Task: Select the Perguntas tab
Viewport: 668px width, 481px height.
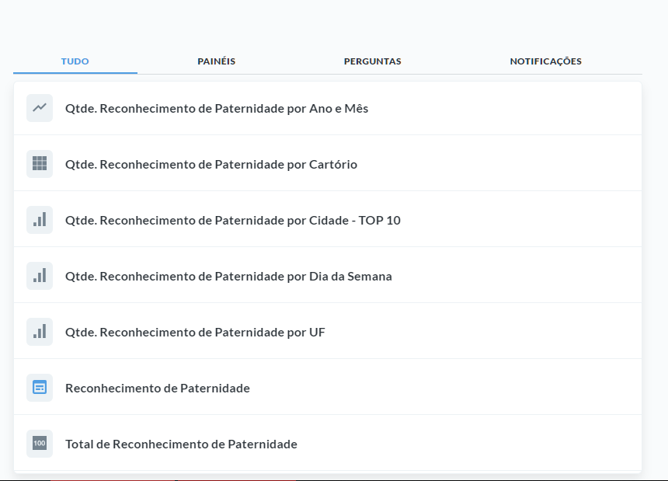Action: coord(372,61)
